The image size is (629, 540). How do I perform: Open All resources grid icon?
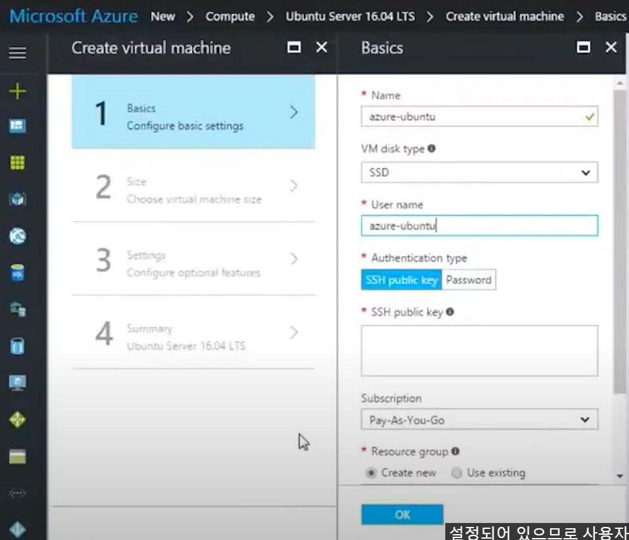(x=18, y=163)
